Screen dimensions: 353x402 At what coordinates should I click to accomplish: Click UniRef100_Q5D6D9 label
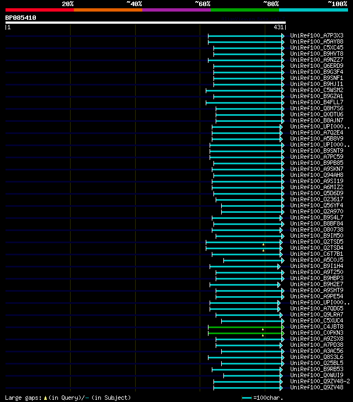coord(317,194)
